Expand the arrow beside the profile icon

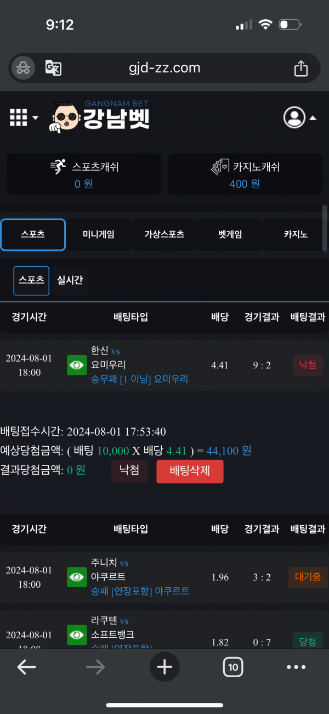(x=313, y=117)
